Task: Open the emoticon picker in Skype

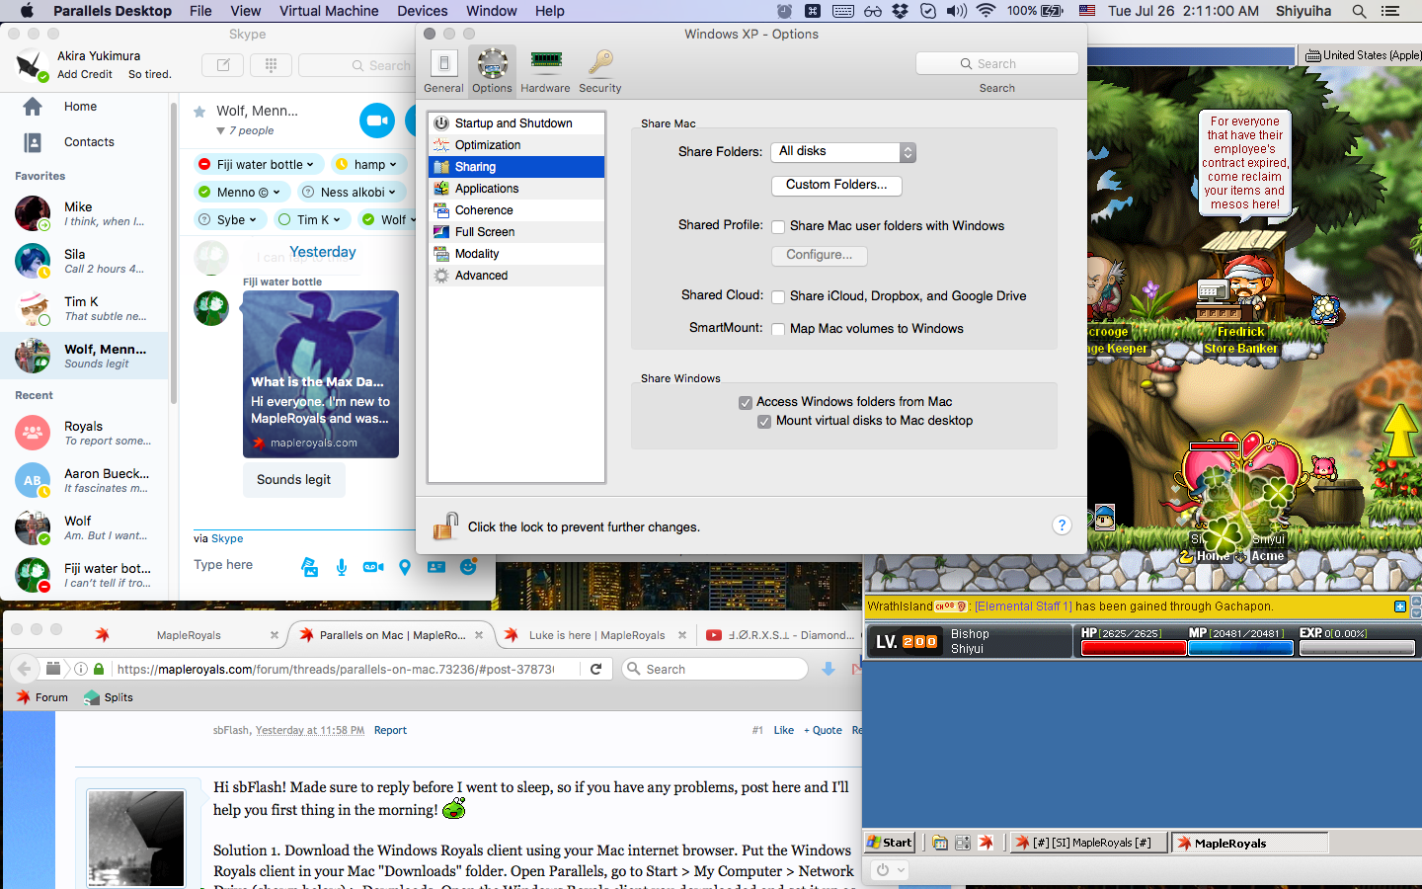Action: click(468, 567)
